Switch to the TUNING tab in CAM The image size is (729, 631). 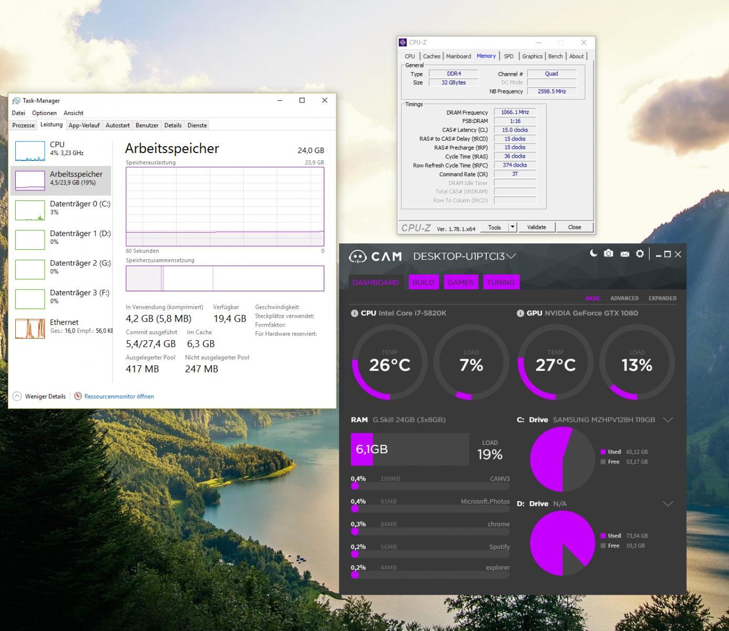pos(501,282)
